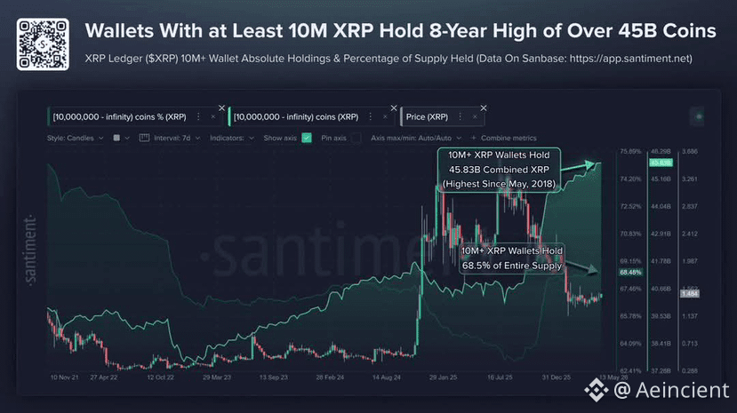
Task: Open the Indicators dropdown
Action: coord(232,138)
